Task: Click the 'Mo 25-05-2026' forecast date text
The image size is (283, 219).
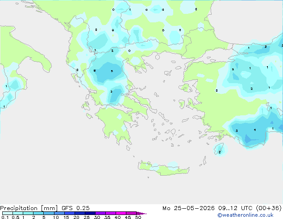Action: [x=188, y=208]
